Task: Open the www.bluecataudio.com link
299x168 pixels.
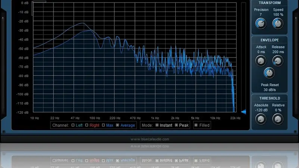Action: pyautogui.click(x=149, y=139)
